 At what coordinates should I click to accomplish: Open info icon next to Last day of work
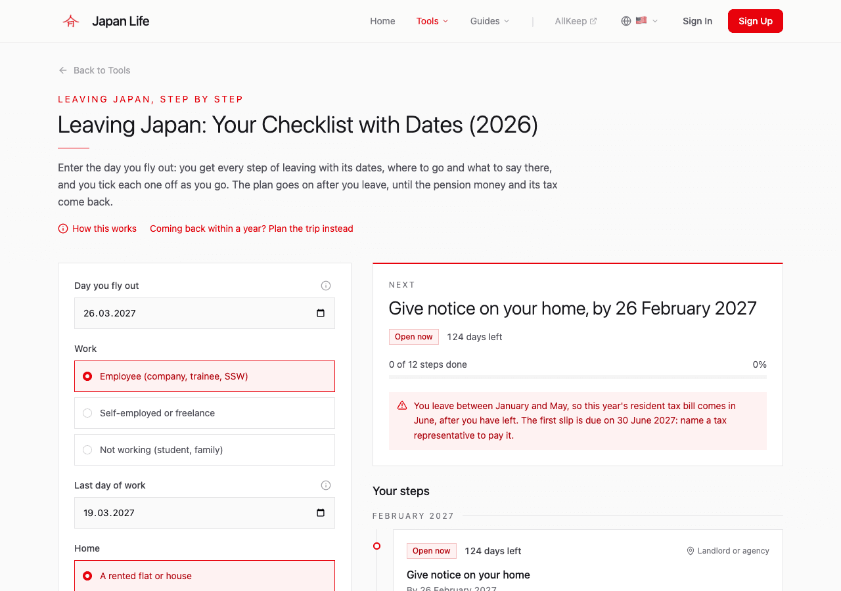pyautogui.click(x=326, y=485)
